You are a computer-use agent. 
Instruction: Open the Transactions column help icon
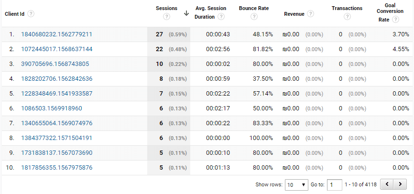pyautogui.click(x=347, y=17)
